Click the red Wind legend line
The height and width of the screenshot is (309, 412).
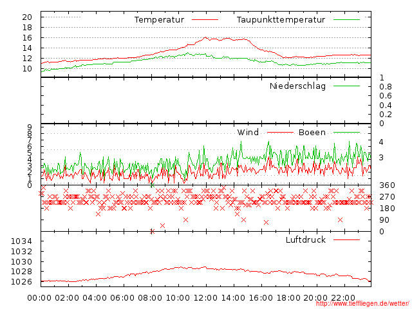[280, 133]
